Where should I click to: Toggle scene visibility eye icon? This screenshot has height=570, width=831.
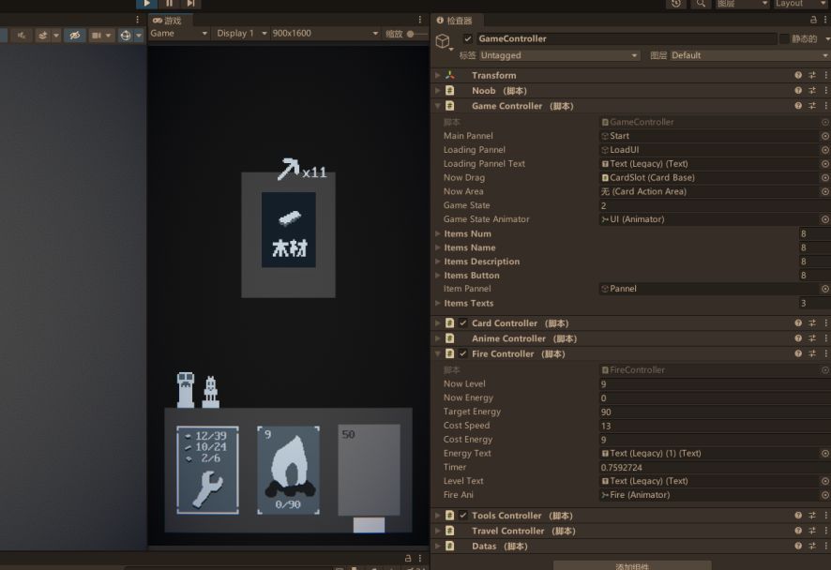tap(74, 35)
